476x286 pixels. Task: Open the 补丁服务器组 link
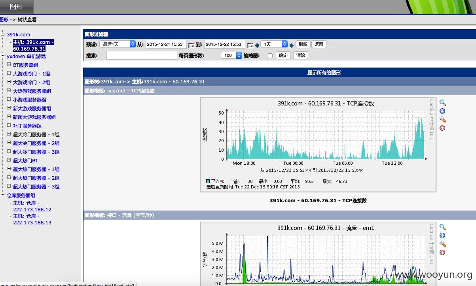(x=27, y=126)
